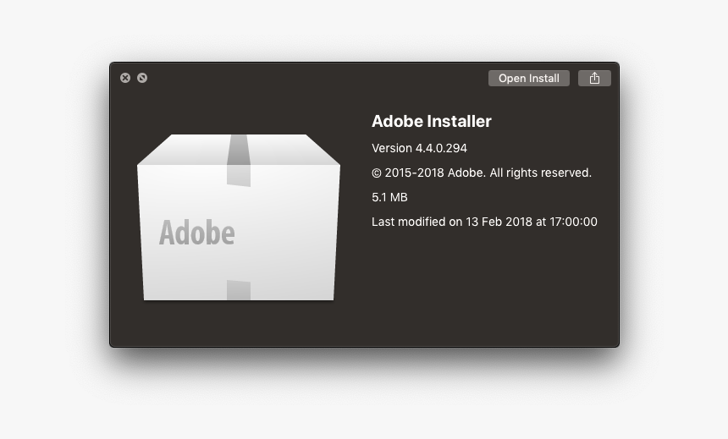Click the Open Install button
The height and width of the screenshot is (439, 728).
tap(529, 79)
